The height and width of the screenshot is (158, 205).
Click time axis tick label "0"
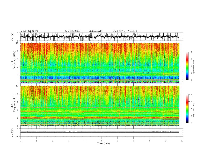[x=20, y=141]
